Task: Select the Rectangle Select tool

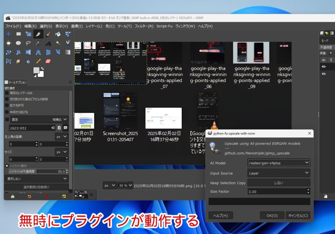Action: point(18,34)
